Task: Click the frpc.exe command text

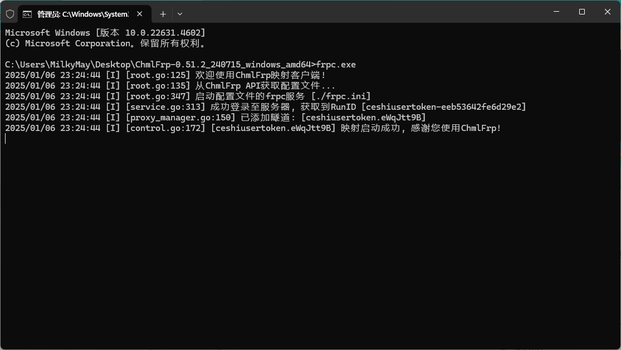Action: pos(336,65)
